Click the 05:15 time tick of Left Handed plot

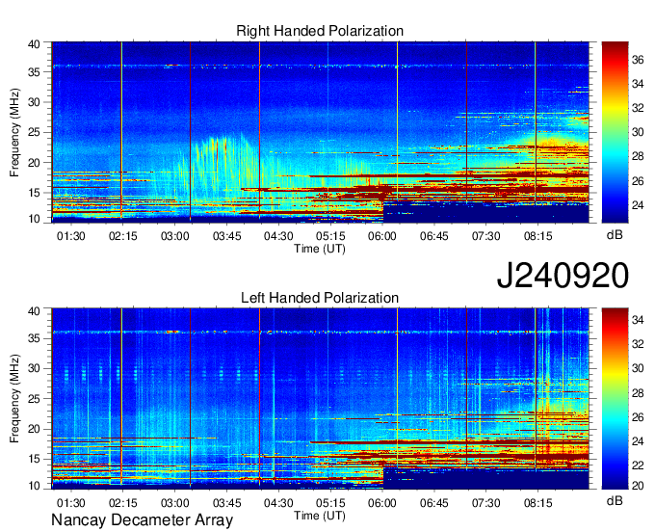tap(330, 503)
